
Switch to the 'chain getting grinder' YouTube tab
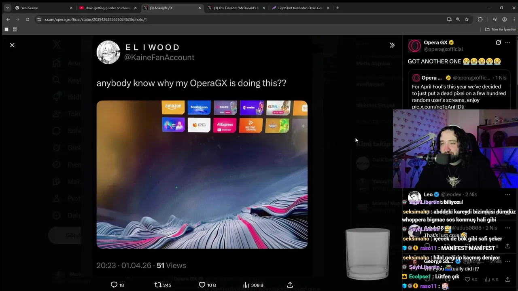click(108, 8)
